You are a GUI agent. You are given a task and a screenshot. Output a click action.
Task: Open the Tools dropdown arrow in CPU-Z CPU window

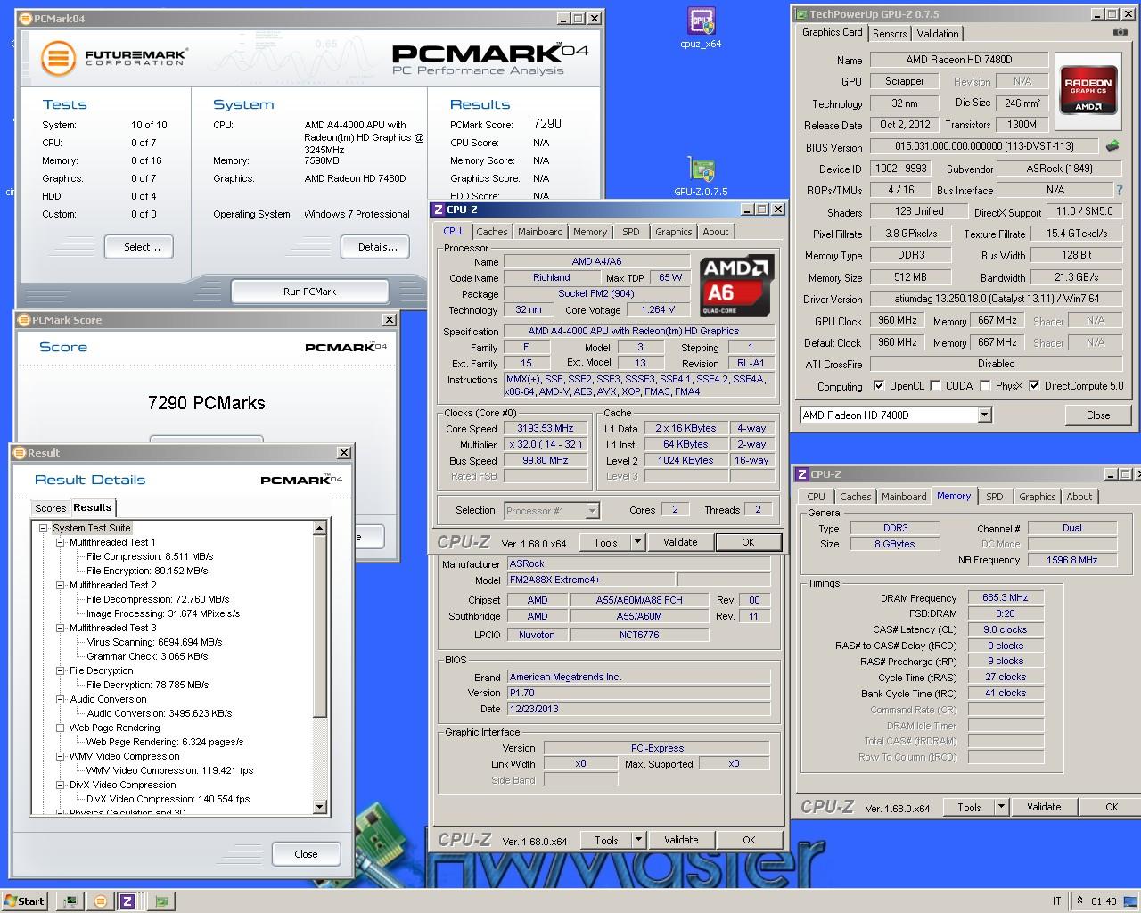point(637,542)
